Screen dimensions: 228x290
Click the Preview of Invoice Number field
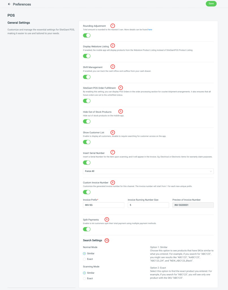(193, 205)
